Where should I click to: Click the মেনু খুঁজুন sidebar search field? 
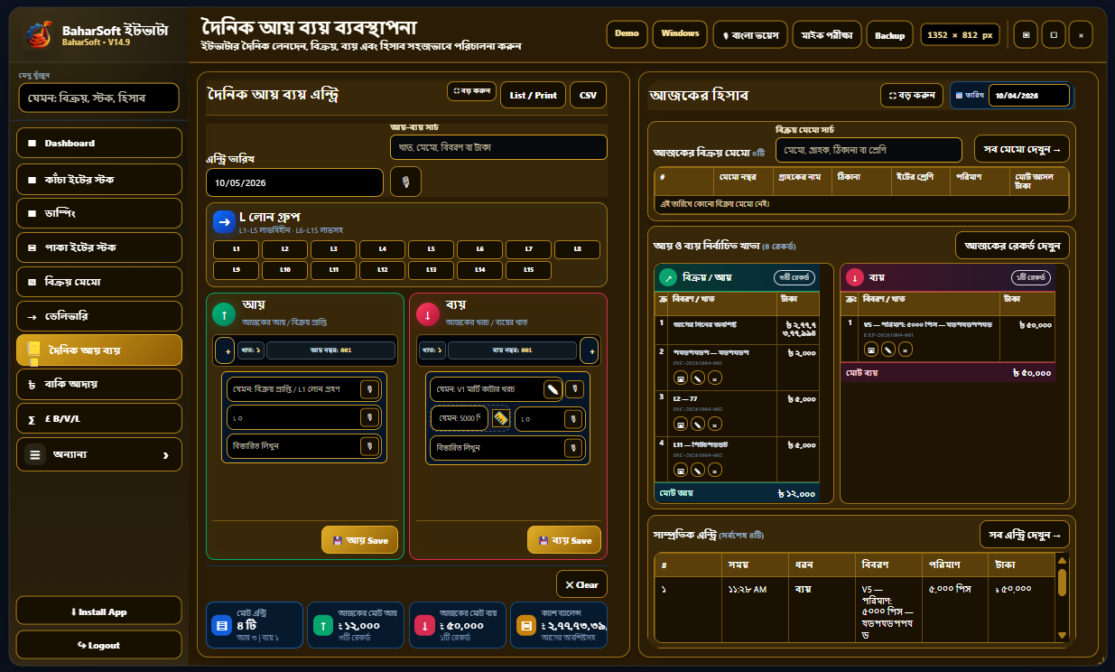click(x=99, y=98)
